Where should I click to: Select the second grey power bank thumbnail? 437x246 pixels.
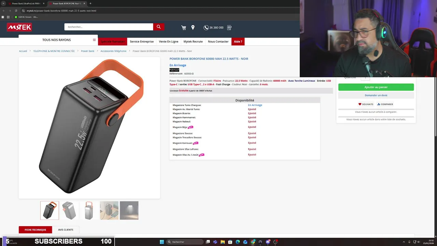pos(69,210)
